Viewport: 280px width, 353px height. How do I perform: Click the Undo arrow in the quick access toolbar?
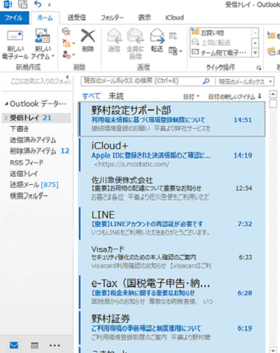pyautogui.click(x=37, y=4)
